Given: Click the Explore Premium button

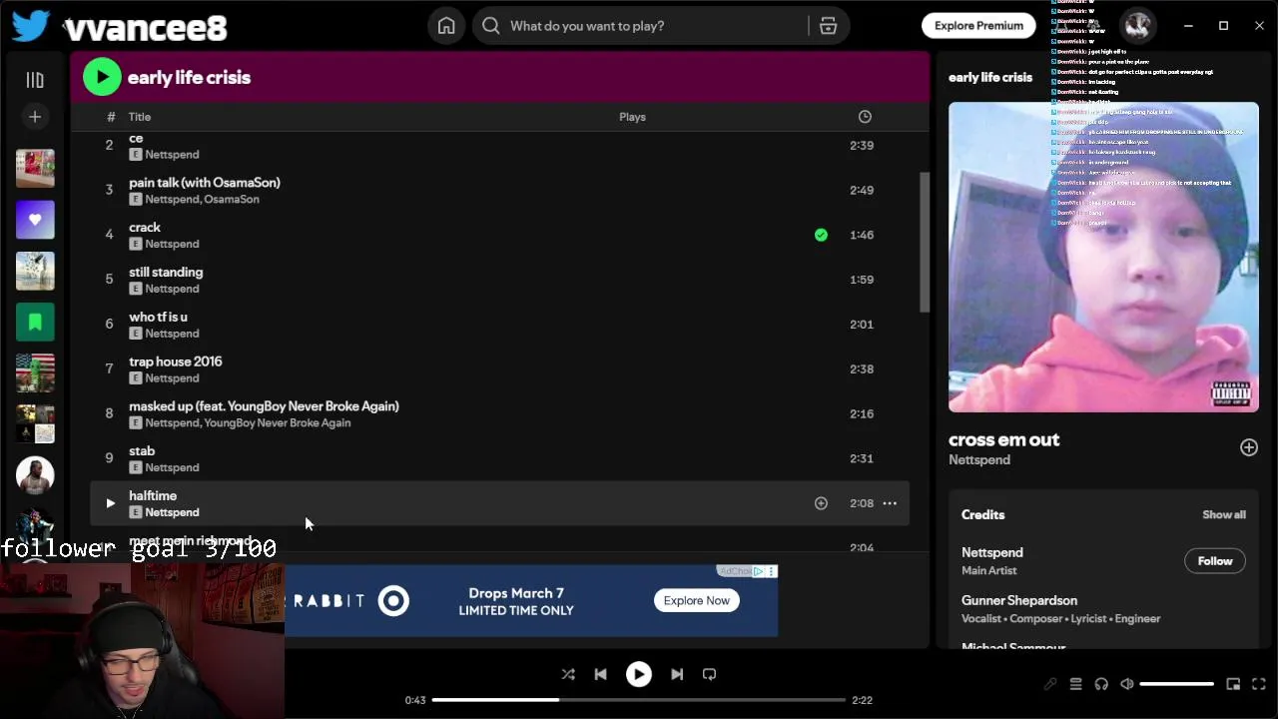Looking at the screenshot, I should tap(978, 26).
